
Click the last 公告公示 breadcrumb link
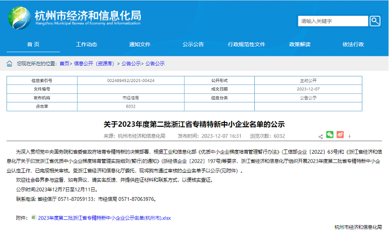155,64
